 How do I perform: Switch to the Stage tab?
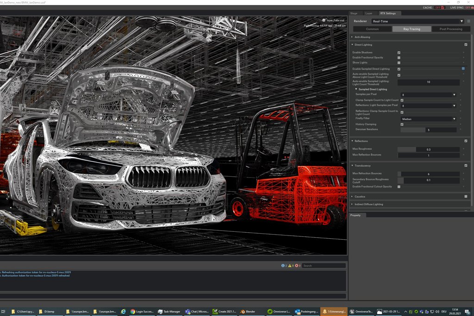coord(354,13)
